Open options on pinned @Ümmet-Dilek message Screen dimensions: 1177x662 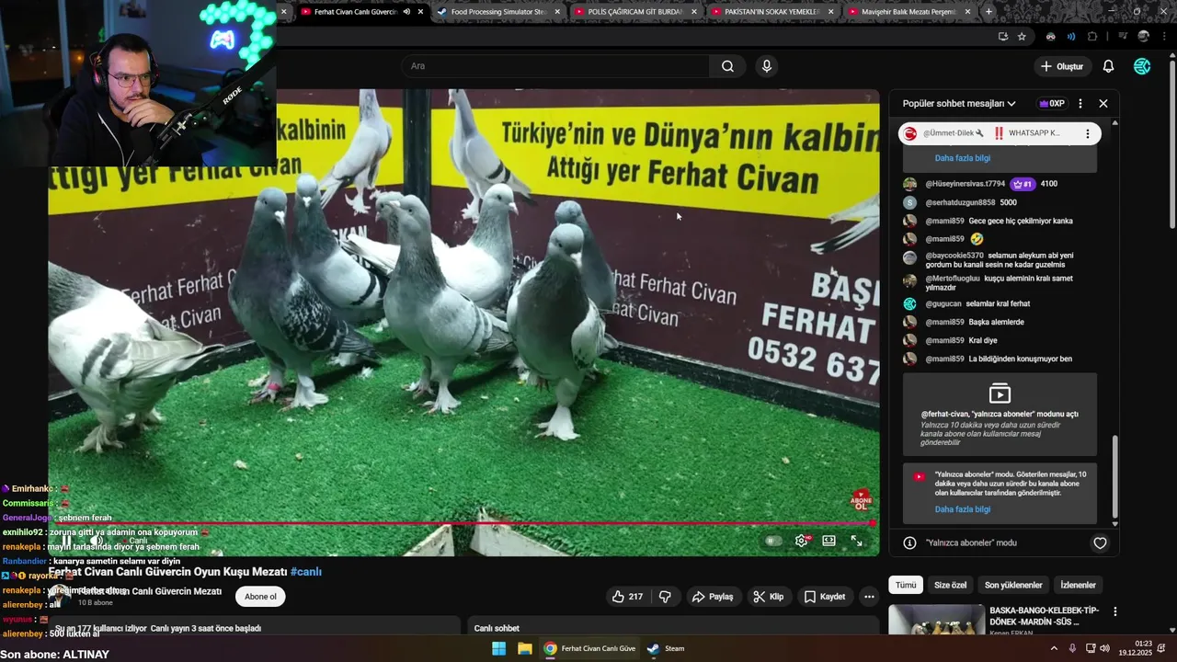pyautogui.click(x=1088, y=133)
